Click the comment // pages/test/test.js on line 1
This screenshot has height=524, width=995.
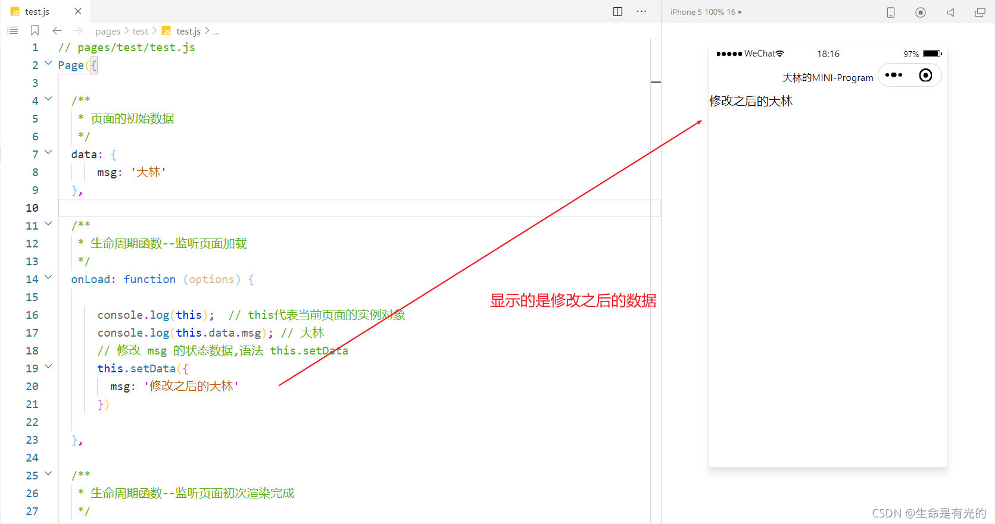point(127,47)
